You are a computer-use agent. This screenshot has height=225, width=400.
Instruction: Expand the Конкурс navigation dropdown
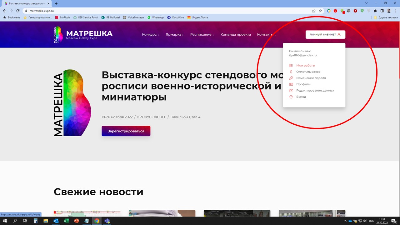pyautogui.click(x=150, y=35)
